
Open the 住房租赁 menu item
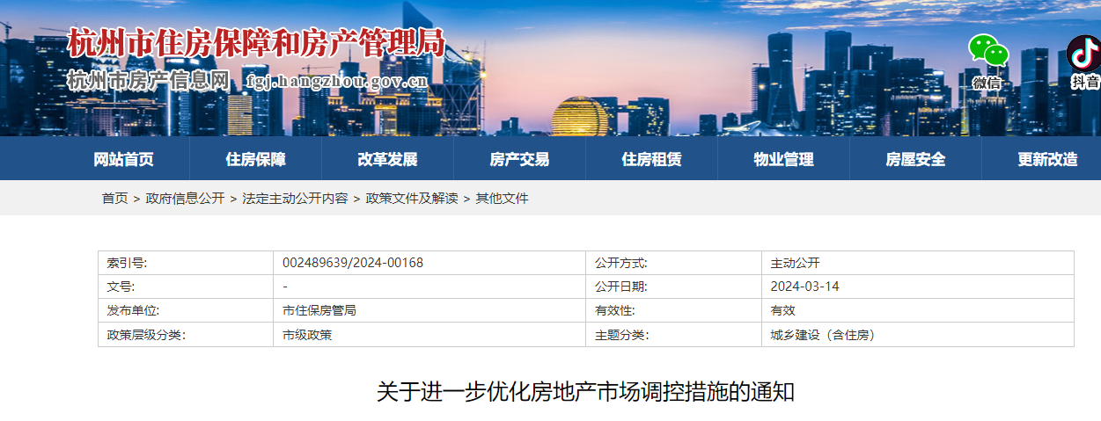click(x=652, y=159)
